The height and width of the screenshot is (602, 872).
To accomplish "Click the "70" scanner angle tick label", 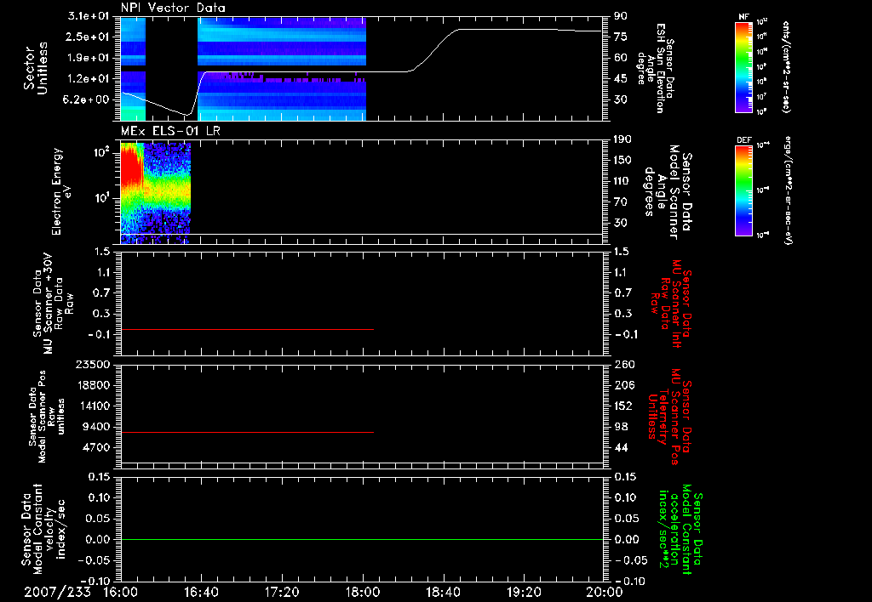I will 621,202.
